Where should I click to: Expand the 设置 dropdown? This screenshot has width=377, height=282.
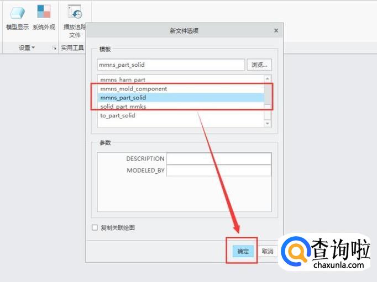point(27,47)
